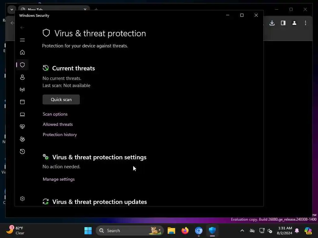Open Copilot preview icon in taskbar

(x=308, y=231)
